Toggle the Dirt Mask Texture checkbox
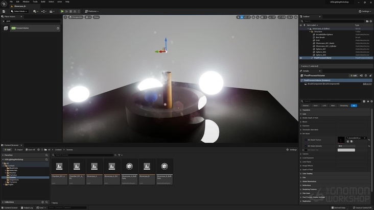This screenshot has height=210, width=374. point(305,140)
